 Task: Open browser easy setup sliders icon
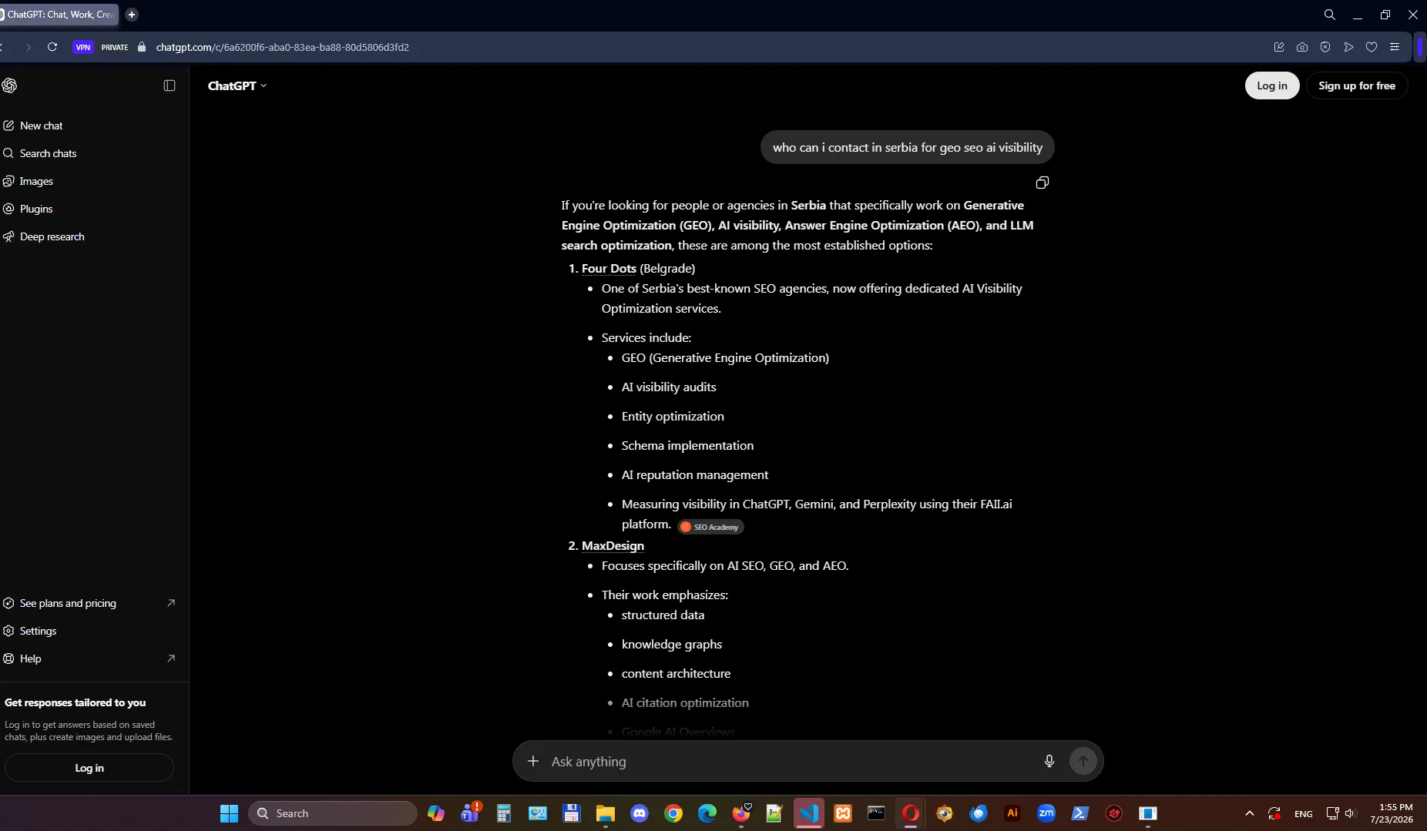pyautogui.click(x=1395, y=47)
